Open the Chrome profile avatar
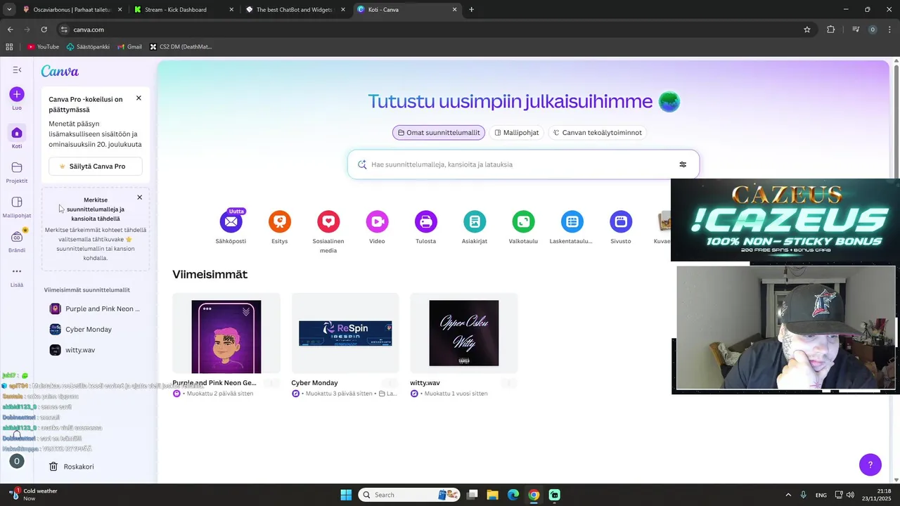Viewport: 900px width, 506px height. [x=873, y=30]
